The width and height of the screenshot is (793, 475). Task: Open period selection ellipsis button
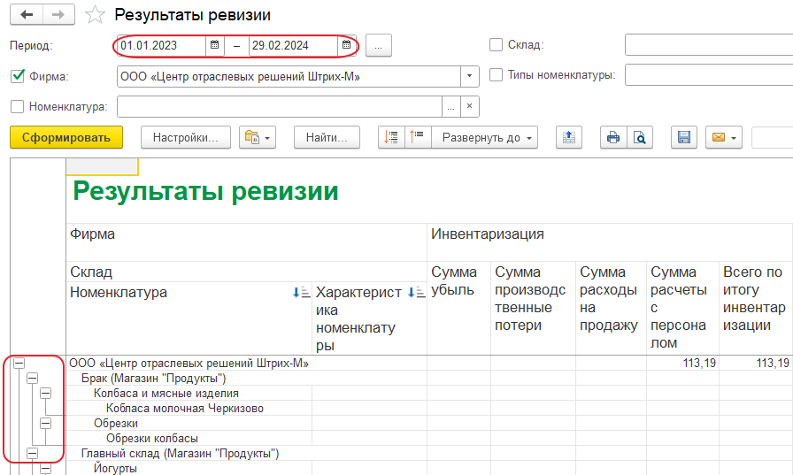click(x=378, y=45)
